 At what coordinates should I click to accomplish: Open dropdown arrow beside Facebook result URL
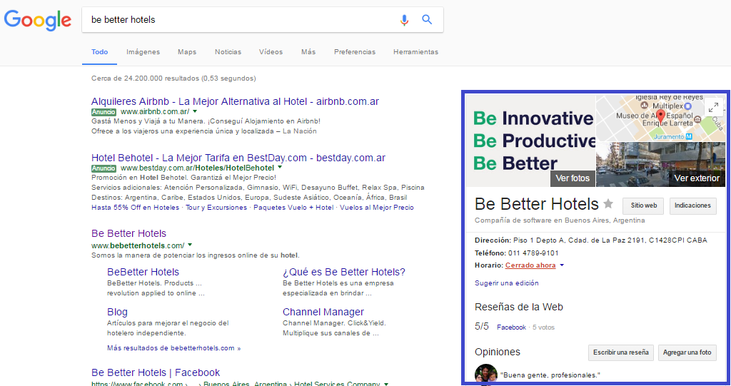coord(386,384)
